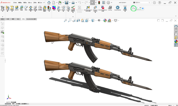Click Zoom to Area magnifier icon
The width and height of the screenshot is (178, 106).
pos(70,20)
